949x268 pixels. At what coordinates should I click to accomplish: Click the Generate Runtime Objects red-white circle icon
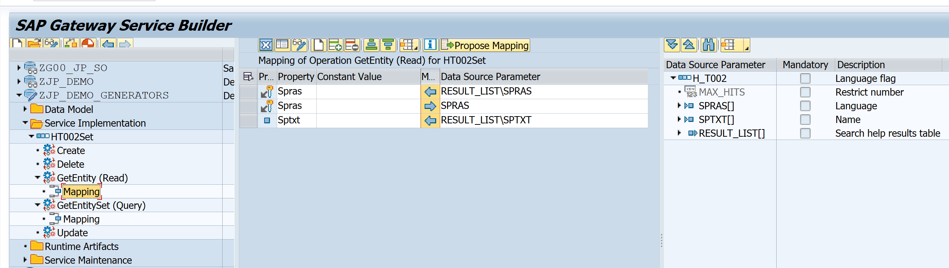(88, 44)
